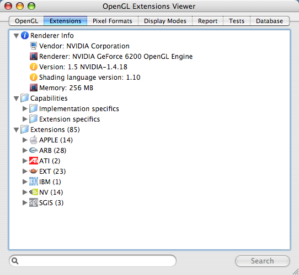Select the Extension specifics label

[70, 119]
